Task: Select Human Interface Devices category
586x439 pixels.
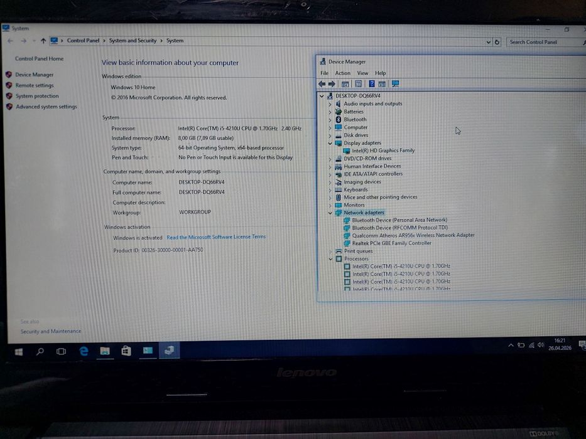Action: (372, 166)
